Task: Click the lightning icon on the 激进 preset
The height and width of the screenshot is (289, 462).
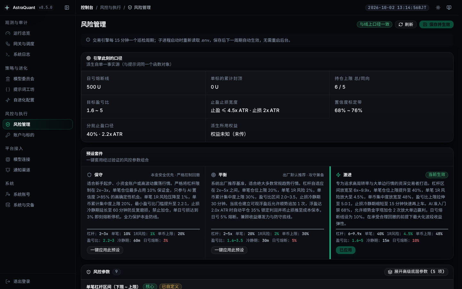Action: pyautogui.click(x=338, y=175)
